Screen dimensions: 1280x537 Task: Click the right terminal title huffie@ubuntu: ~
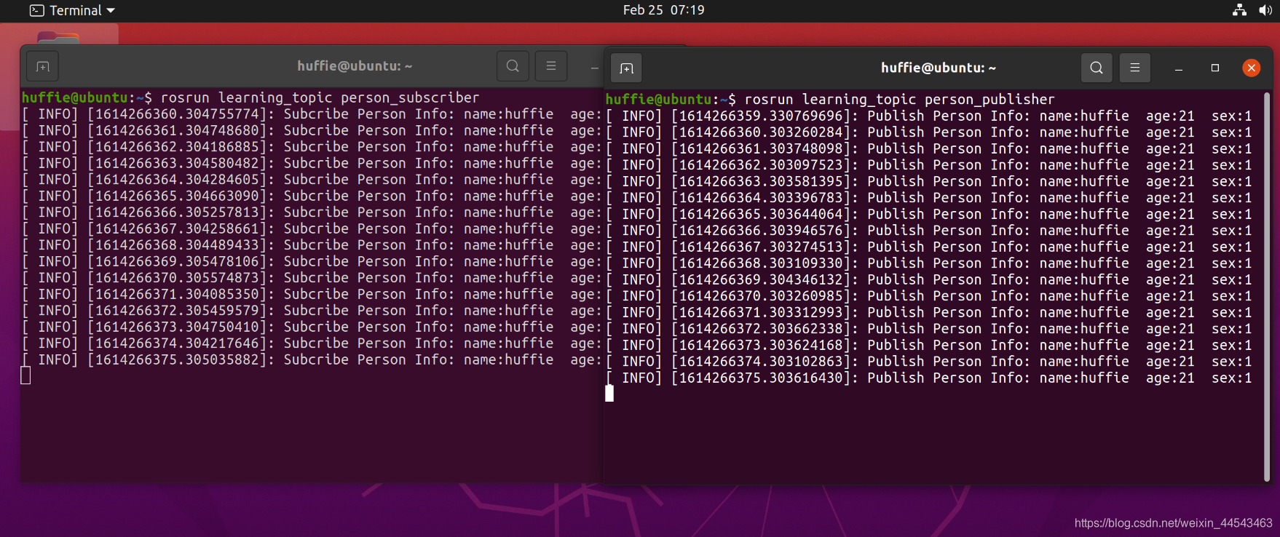point(939,68)
